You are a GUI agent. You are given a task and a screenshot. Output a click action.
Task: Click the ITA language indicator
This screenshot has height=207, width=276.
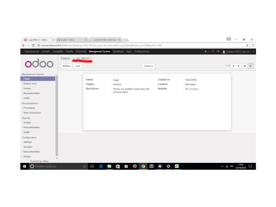231,166
